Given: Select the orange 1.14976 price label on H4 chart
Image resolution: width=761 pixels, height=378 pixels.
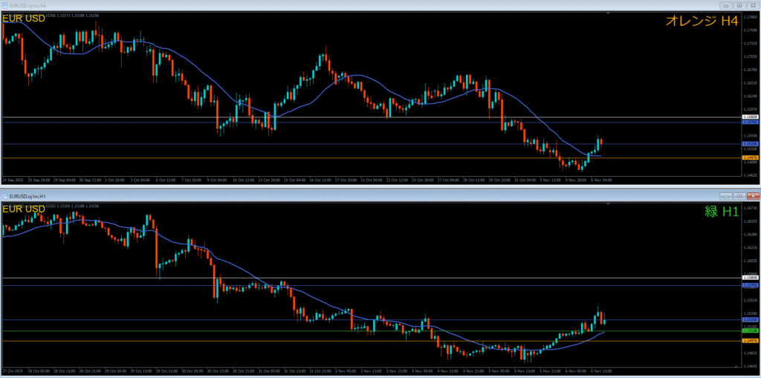Looking at the screenshot, I should [751, 158].
